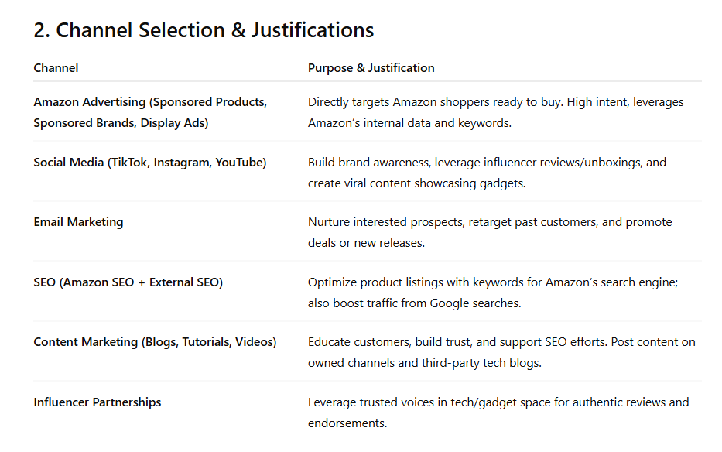Select the Leverage trusted voices description
Viewport: 722px width, 452px height.
point(498,413)
